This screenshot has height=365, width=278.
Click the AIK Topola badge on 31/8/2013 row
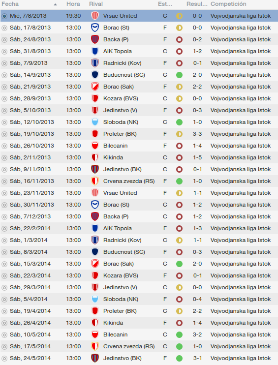click(x=95, y=51)
